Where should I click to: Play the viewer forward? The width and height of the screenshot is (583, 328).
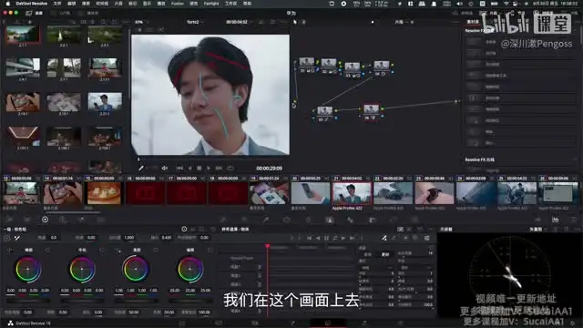(x=209, y=168)
